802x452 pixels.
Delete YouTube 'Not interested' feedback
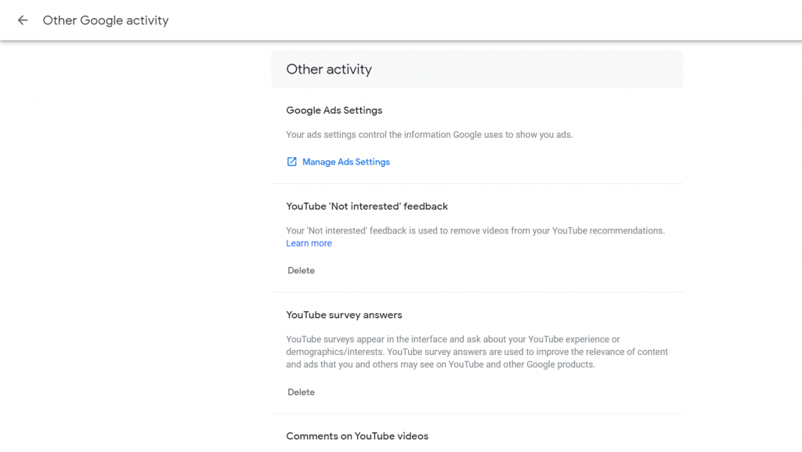pos(301,270)
